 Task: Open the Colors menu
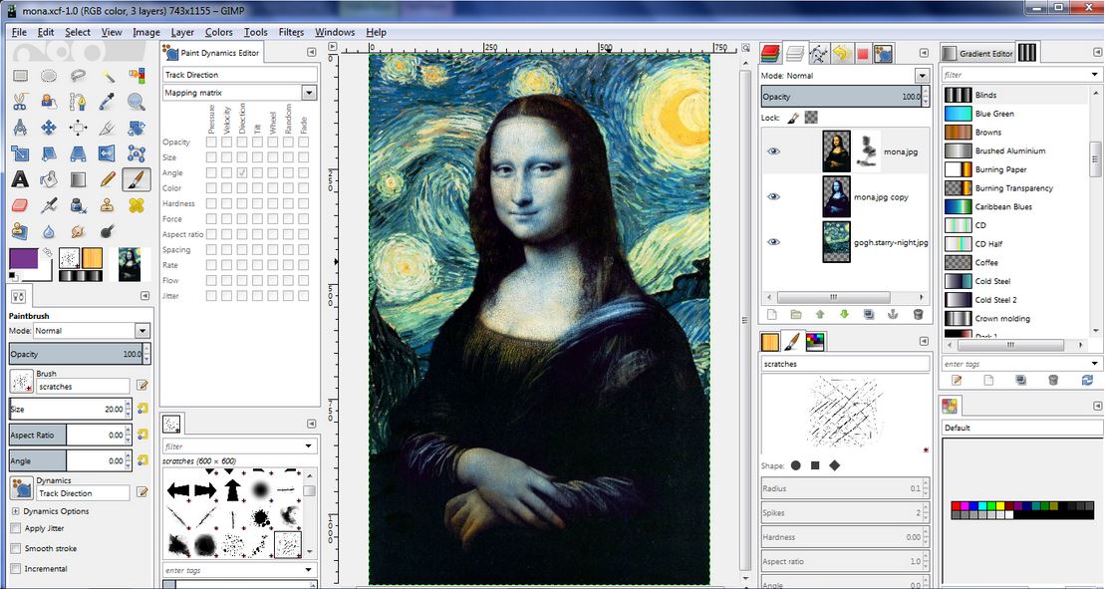pyautogui.click(x=218, y=33)
